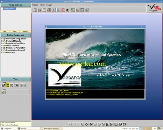Click the four-arrow translate view icon

point(91,124)
